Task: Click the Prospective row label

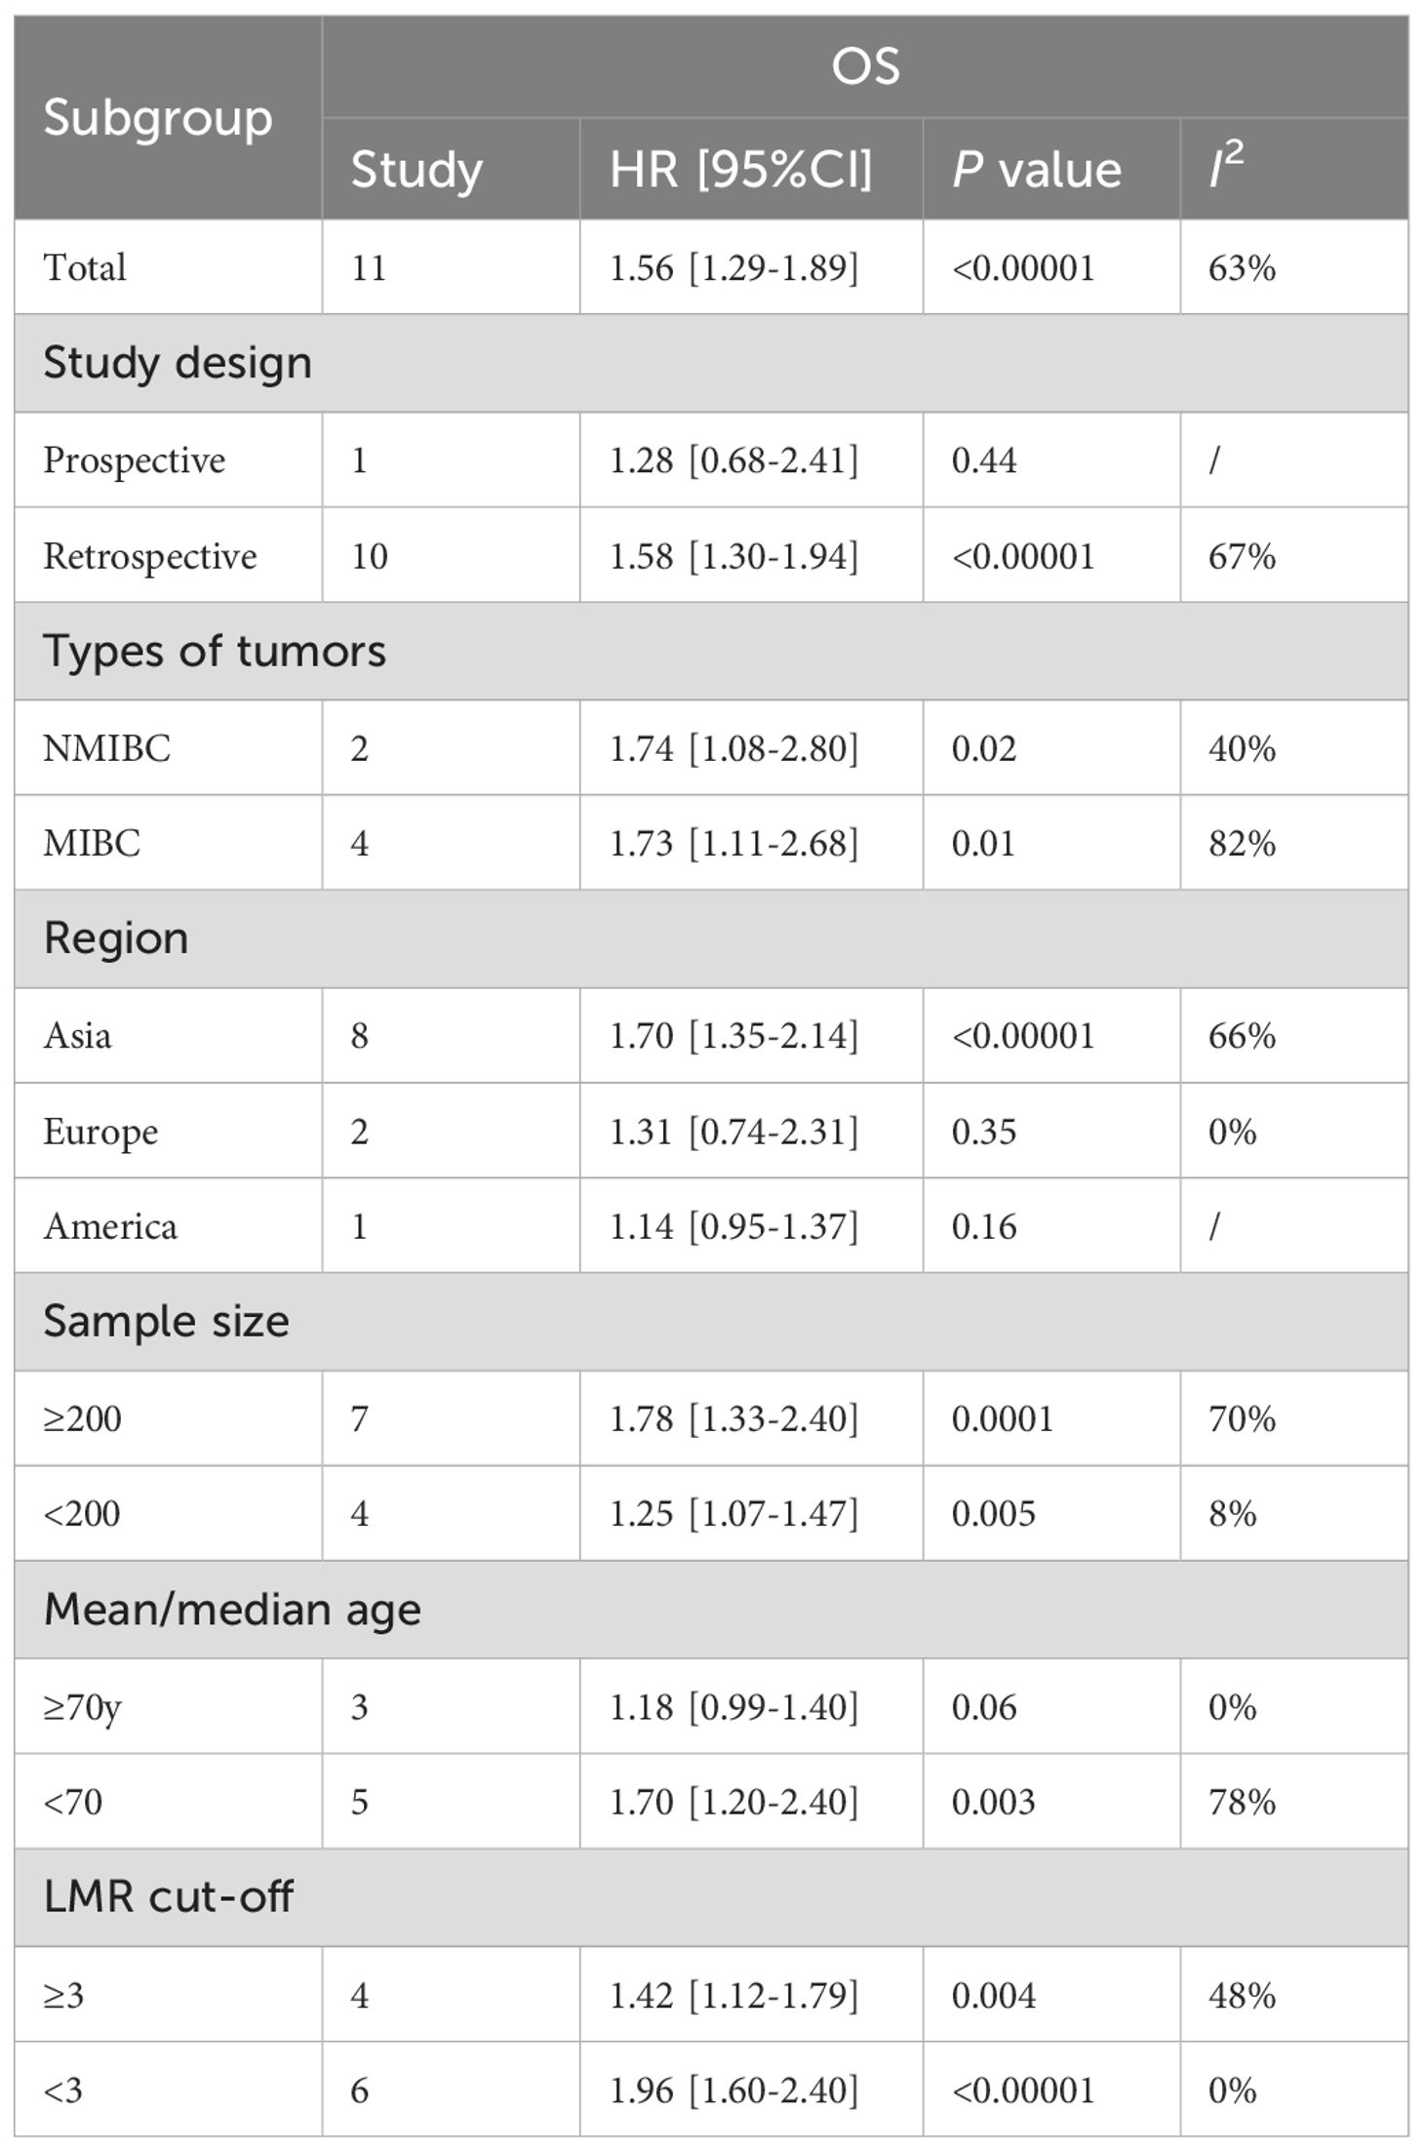Action: coord(135,459)
